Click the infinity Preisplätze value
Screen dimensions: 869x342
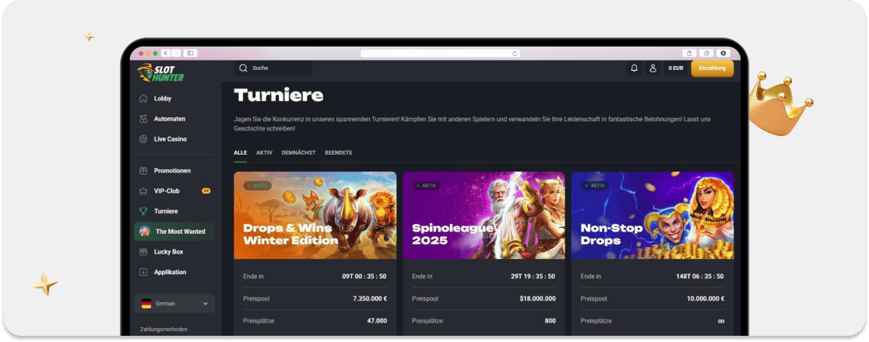721,321
